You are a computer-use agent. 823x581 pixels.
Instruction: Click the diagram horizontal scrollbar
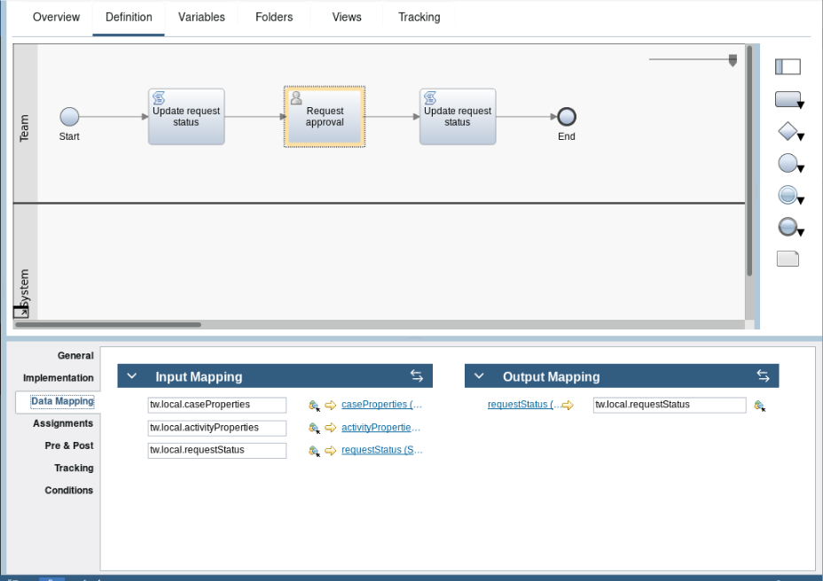coord(108,324)
